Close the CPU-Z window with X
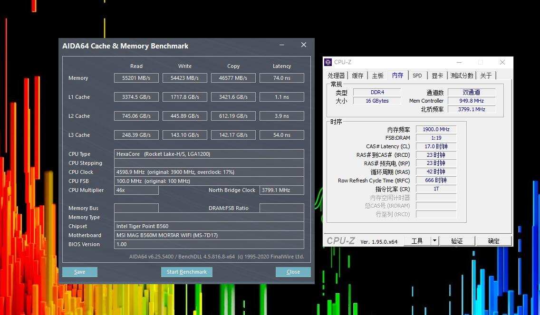Viewport: 540px width, 315px height. tap(502, 62)
